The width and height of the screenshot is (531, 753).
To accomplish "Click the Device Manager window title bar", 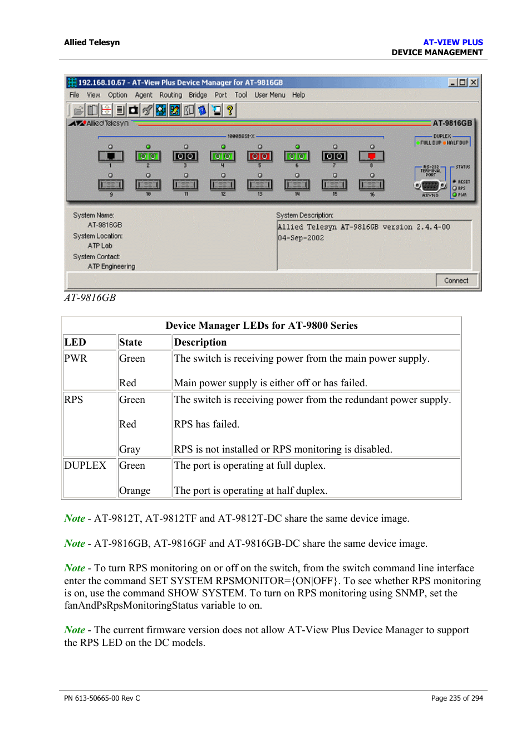I will (x=273, y=82).
